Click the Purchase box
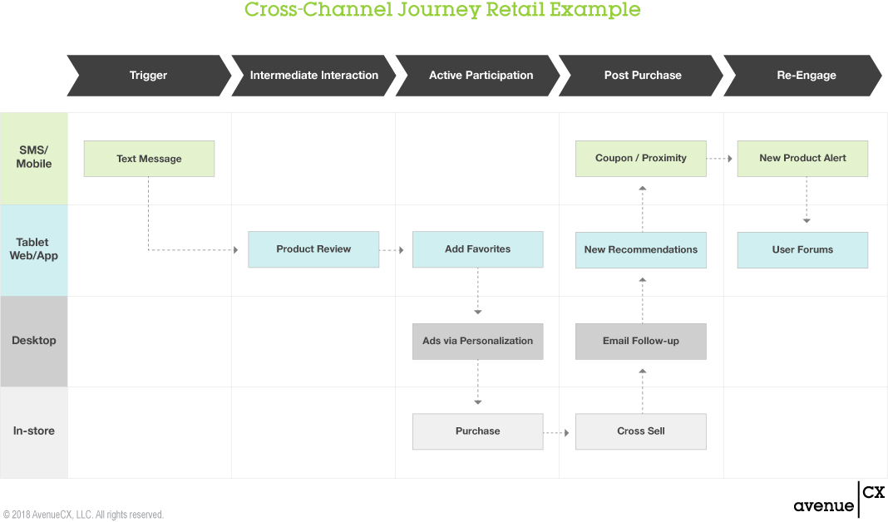 coord(477,431)
